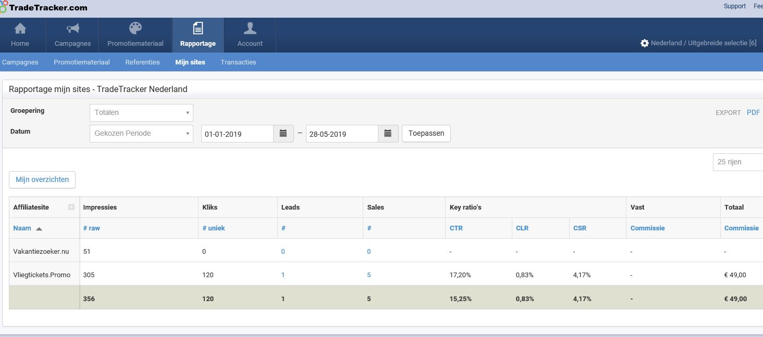
Task: Sort by Sales # column
Action: click(x=369, y=228)
